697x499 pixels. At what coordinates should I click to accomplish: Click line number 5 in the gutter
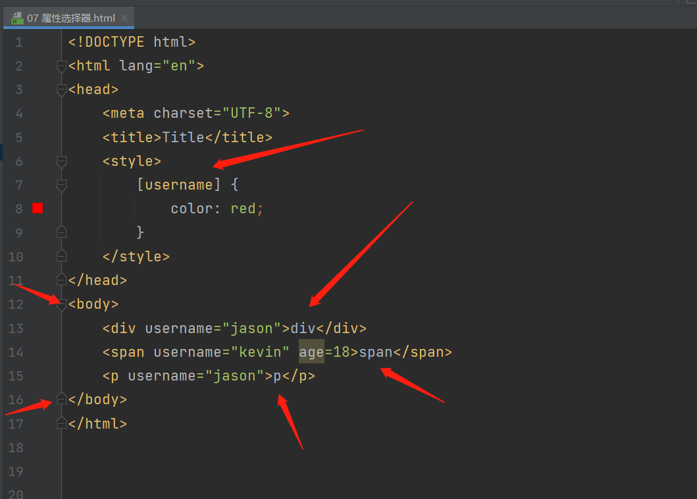18,138
